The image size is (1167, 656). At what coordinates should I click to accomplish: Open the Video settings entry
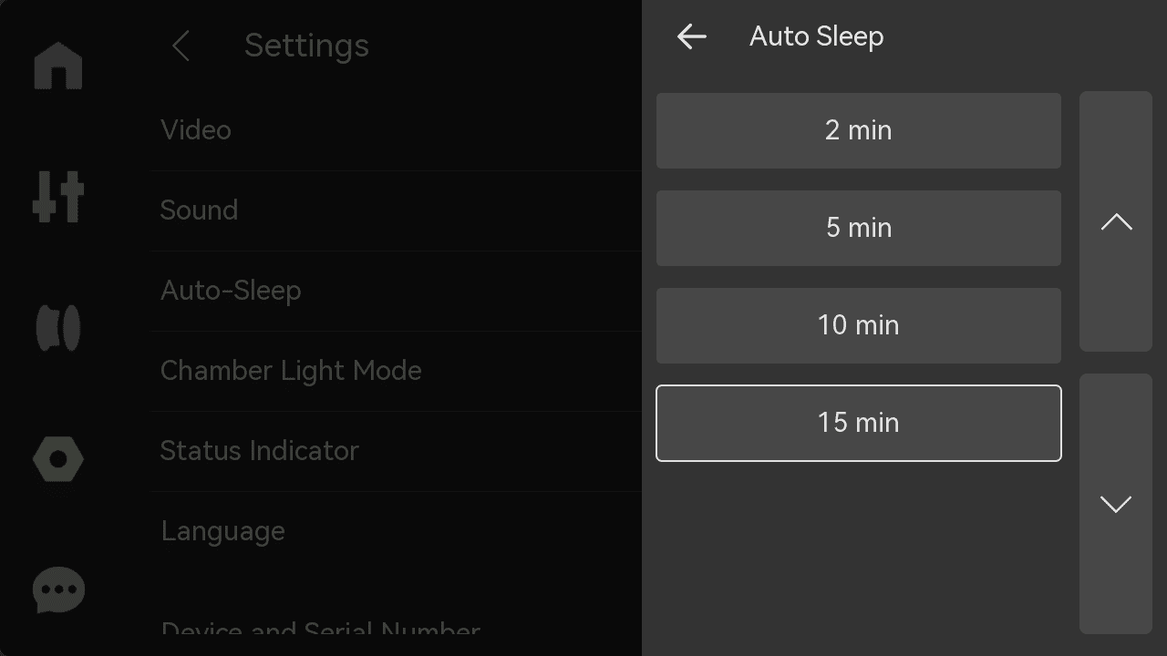click(397, 130)
